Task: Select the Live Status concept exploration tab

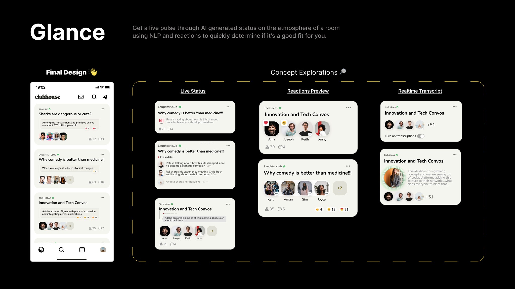Action: (193, 91)
